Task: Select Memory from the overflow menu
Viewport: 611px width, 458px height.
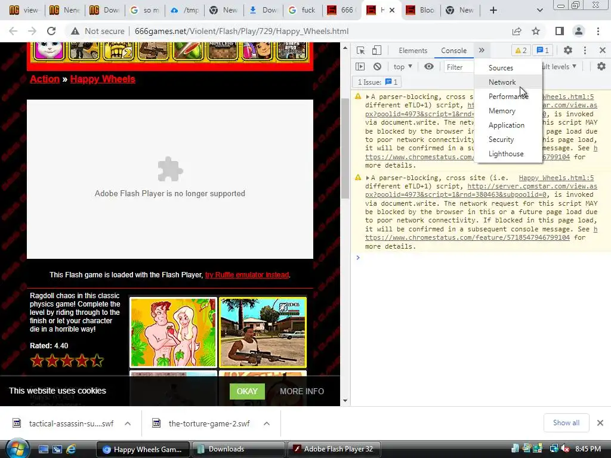Action: (508, 111)
